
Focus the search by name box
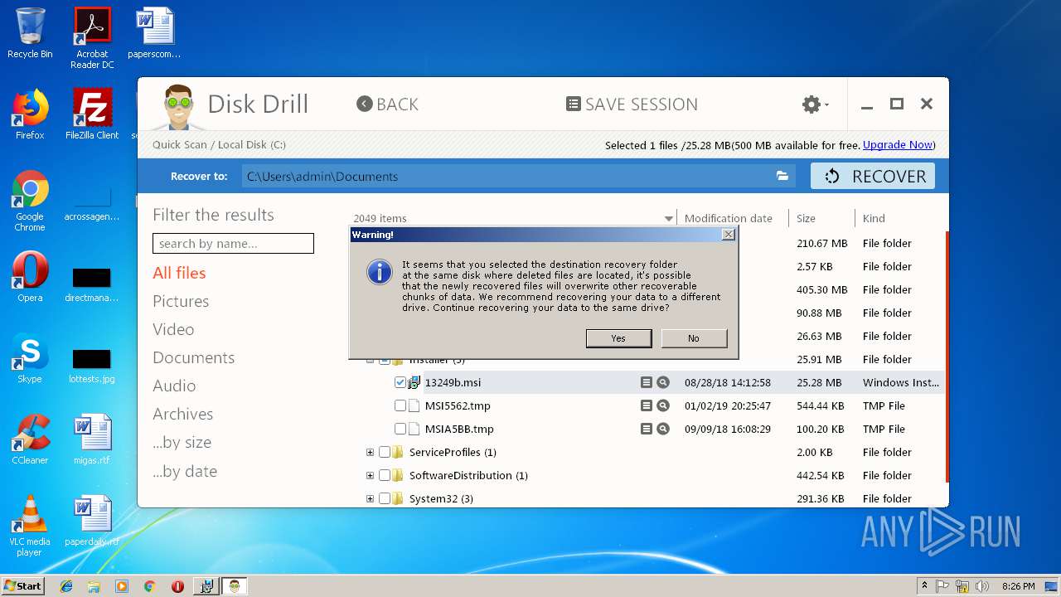pyautogui.click(x=233, y=243)
